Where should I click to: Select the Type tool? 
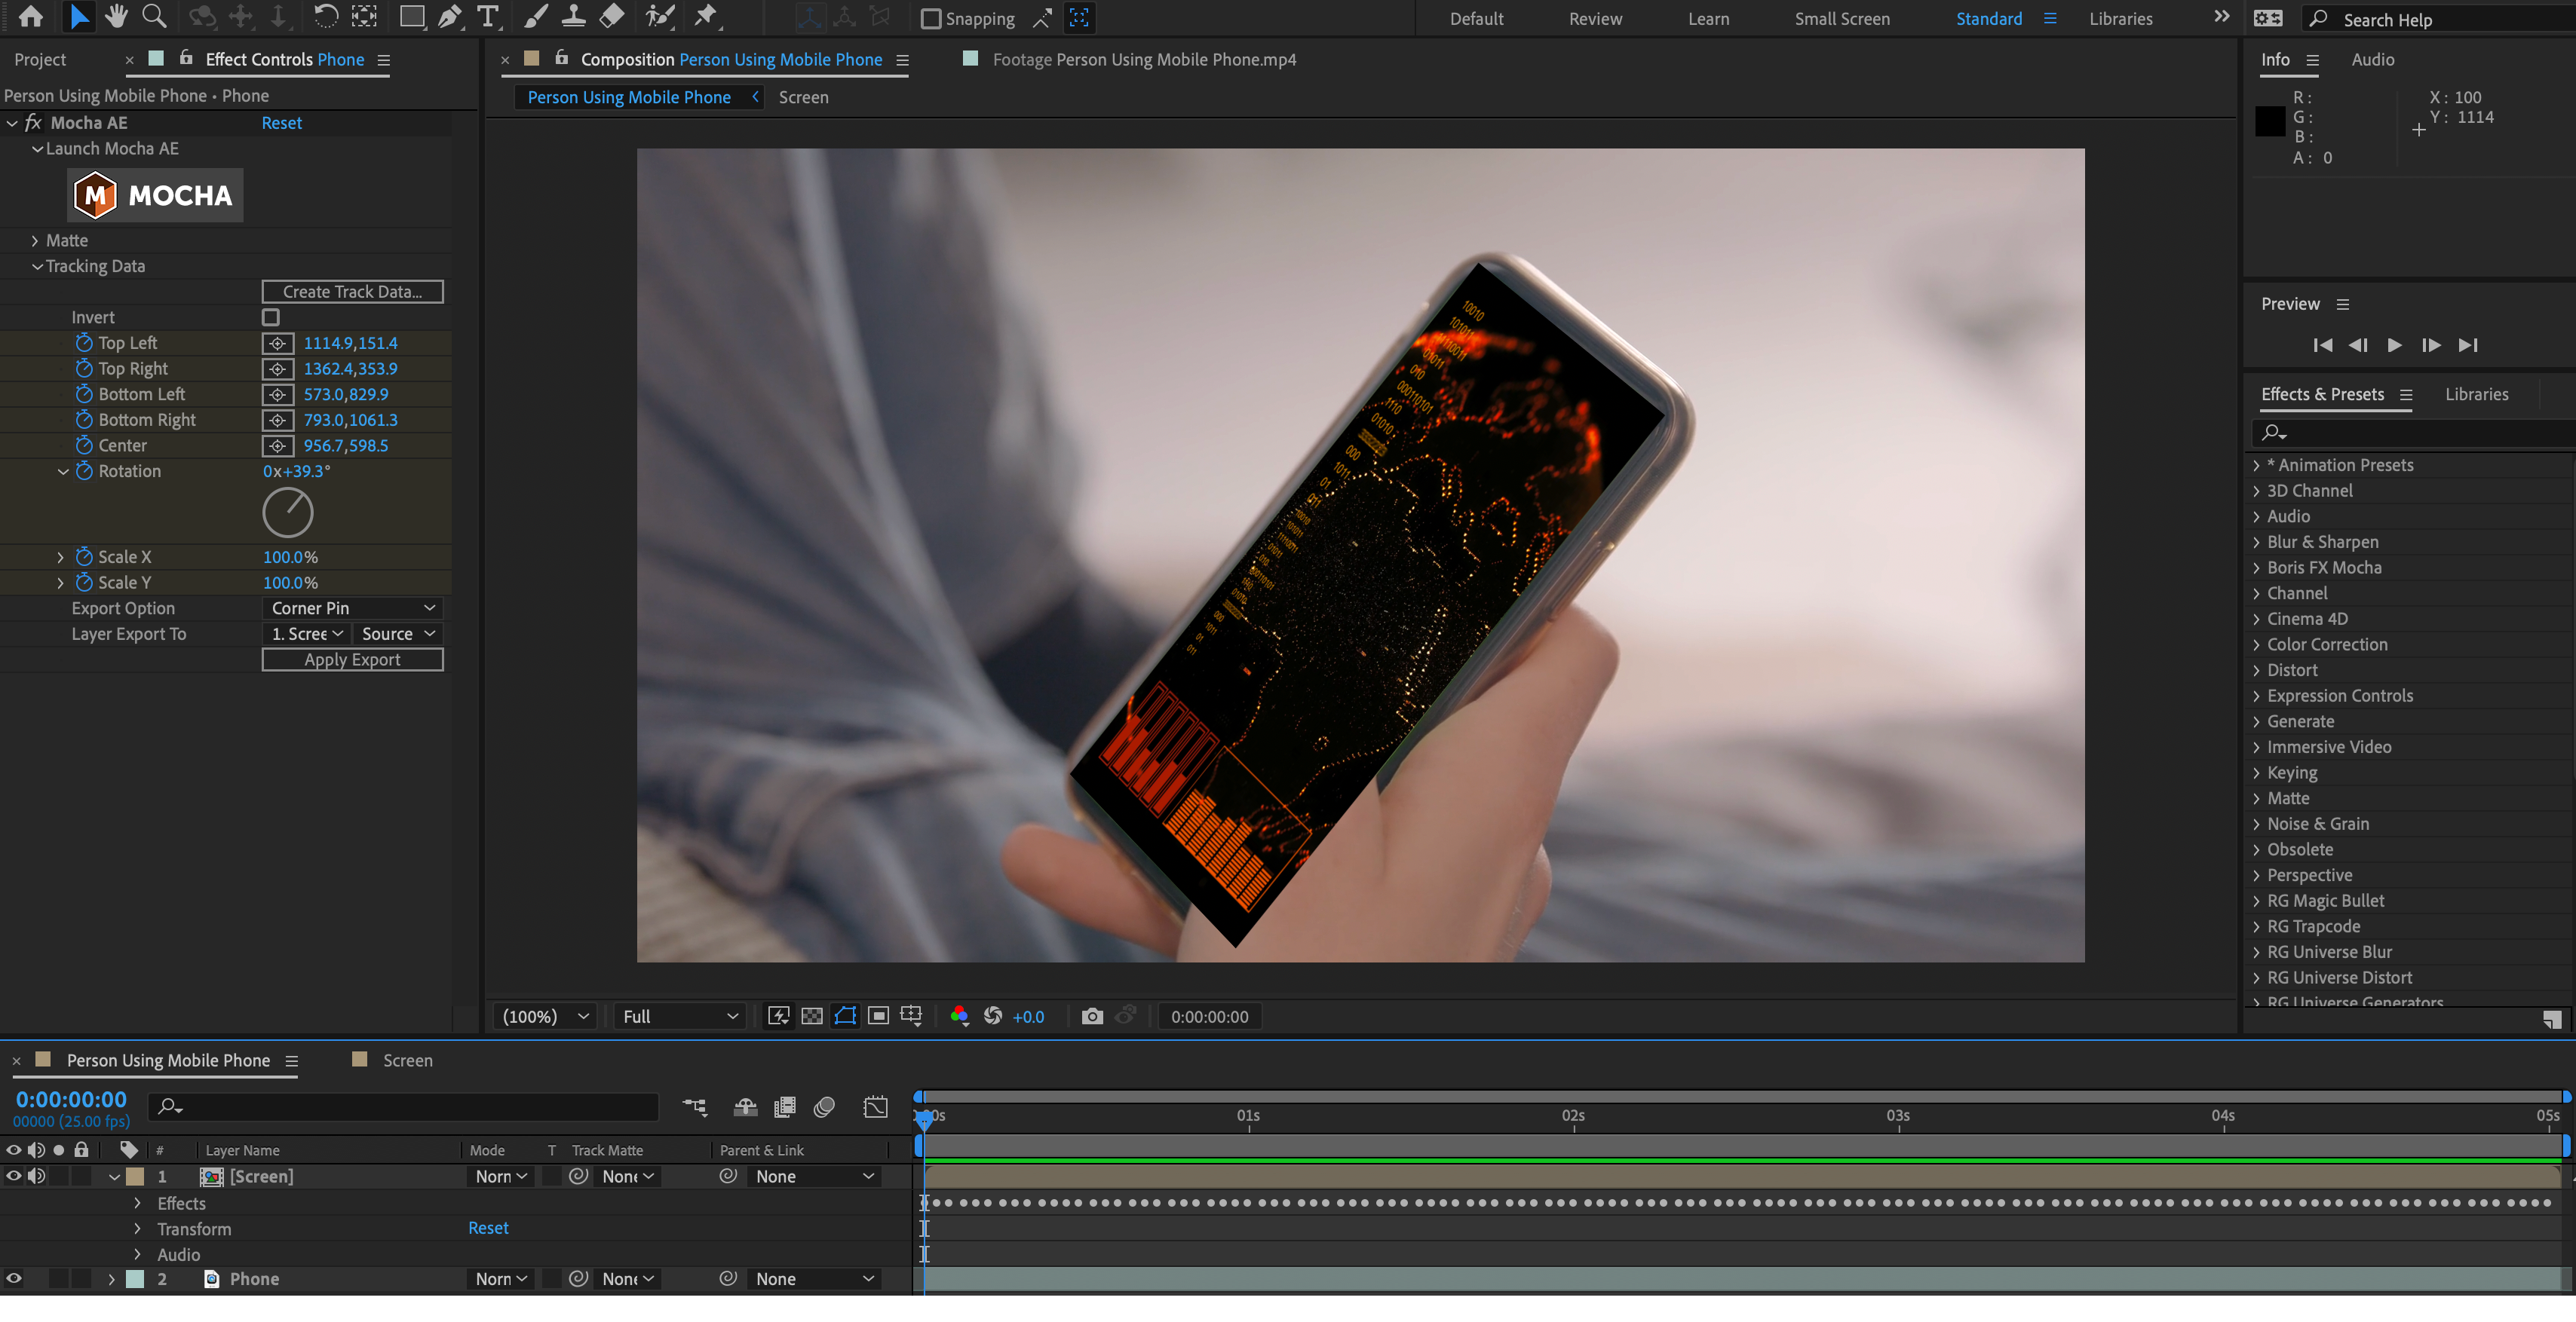tap(488, 17)
